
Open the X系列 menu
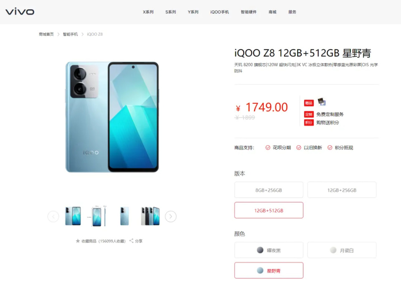point(148,12)
